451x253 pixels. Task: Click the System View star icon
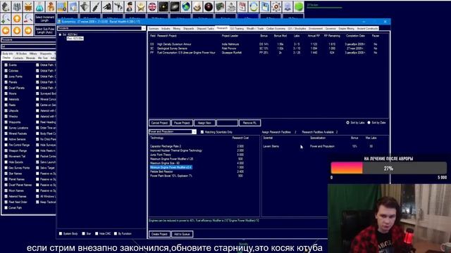pyautogui.click(x=163, y=6)
